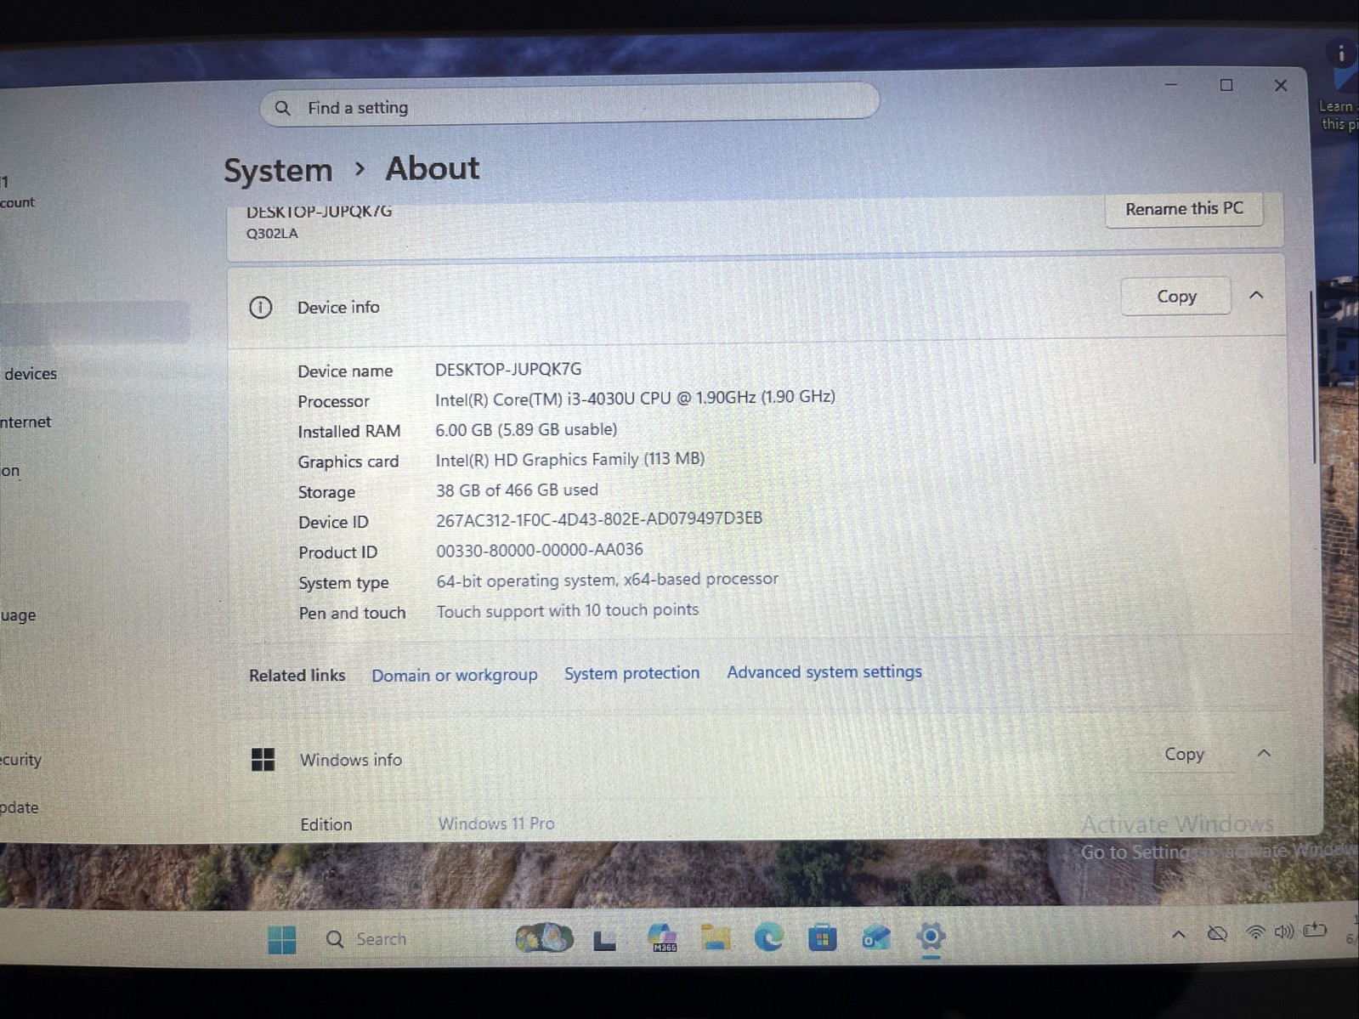
Task: Minimize the Settings window
Action: point(1171,85)
